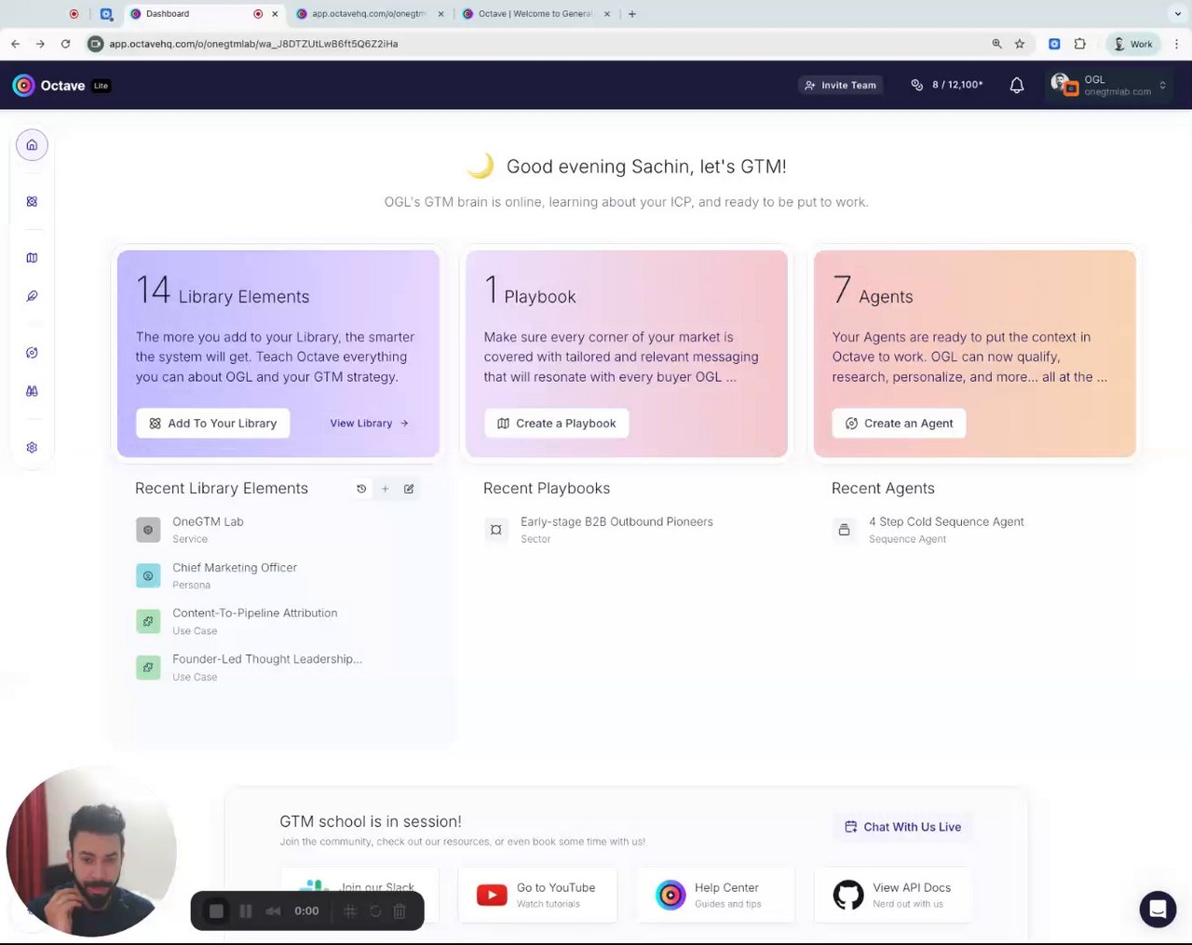Viewport: 1192px width, 945px height.
Task: Close the Octave Welcome browser tab
Action: click(607, 14)
